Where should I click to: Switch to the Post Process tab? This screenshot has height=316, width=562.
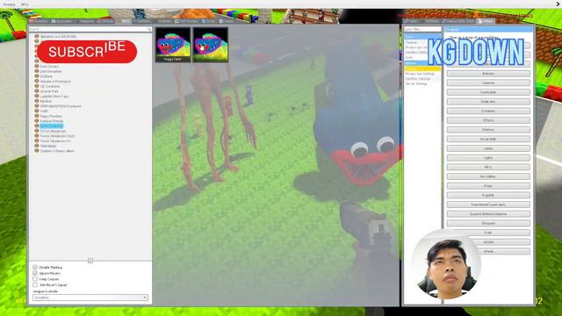tap(186, 21)
